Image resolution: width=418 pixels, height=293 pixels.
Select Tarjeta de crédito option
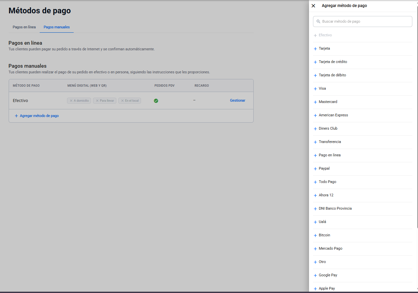tap(363, 62)
